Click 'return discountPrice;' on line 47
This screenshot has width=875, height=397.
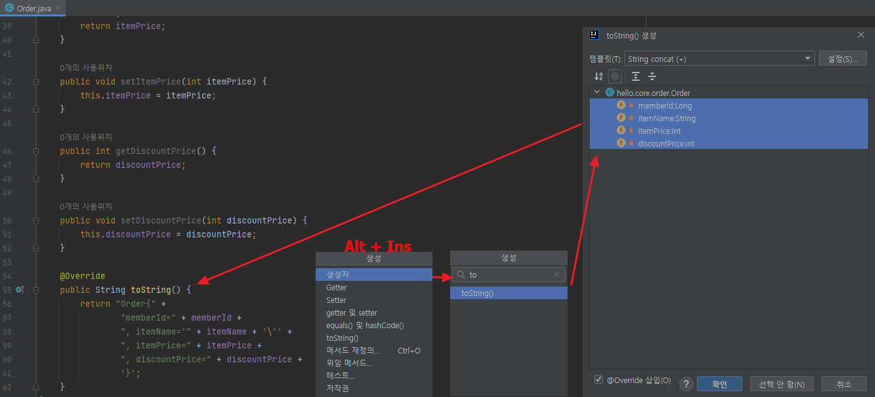click(133, 165)
